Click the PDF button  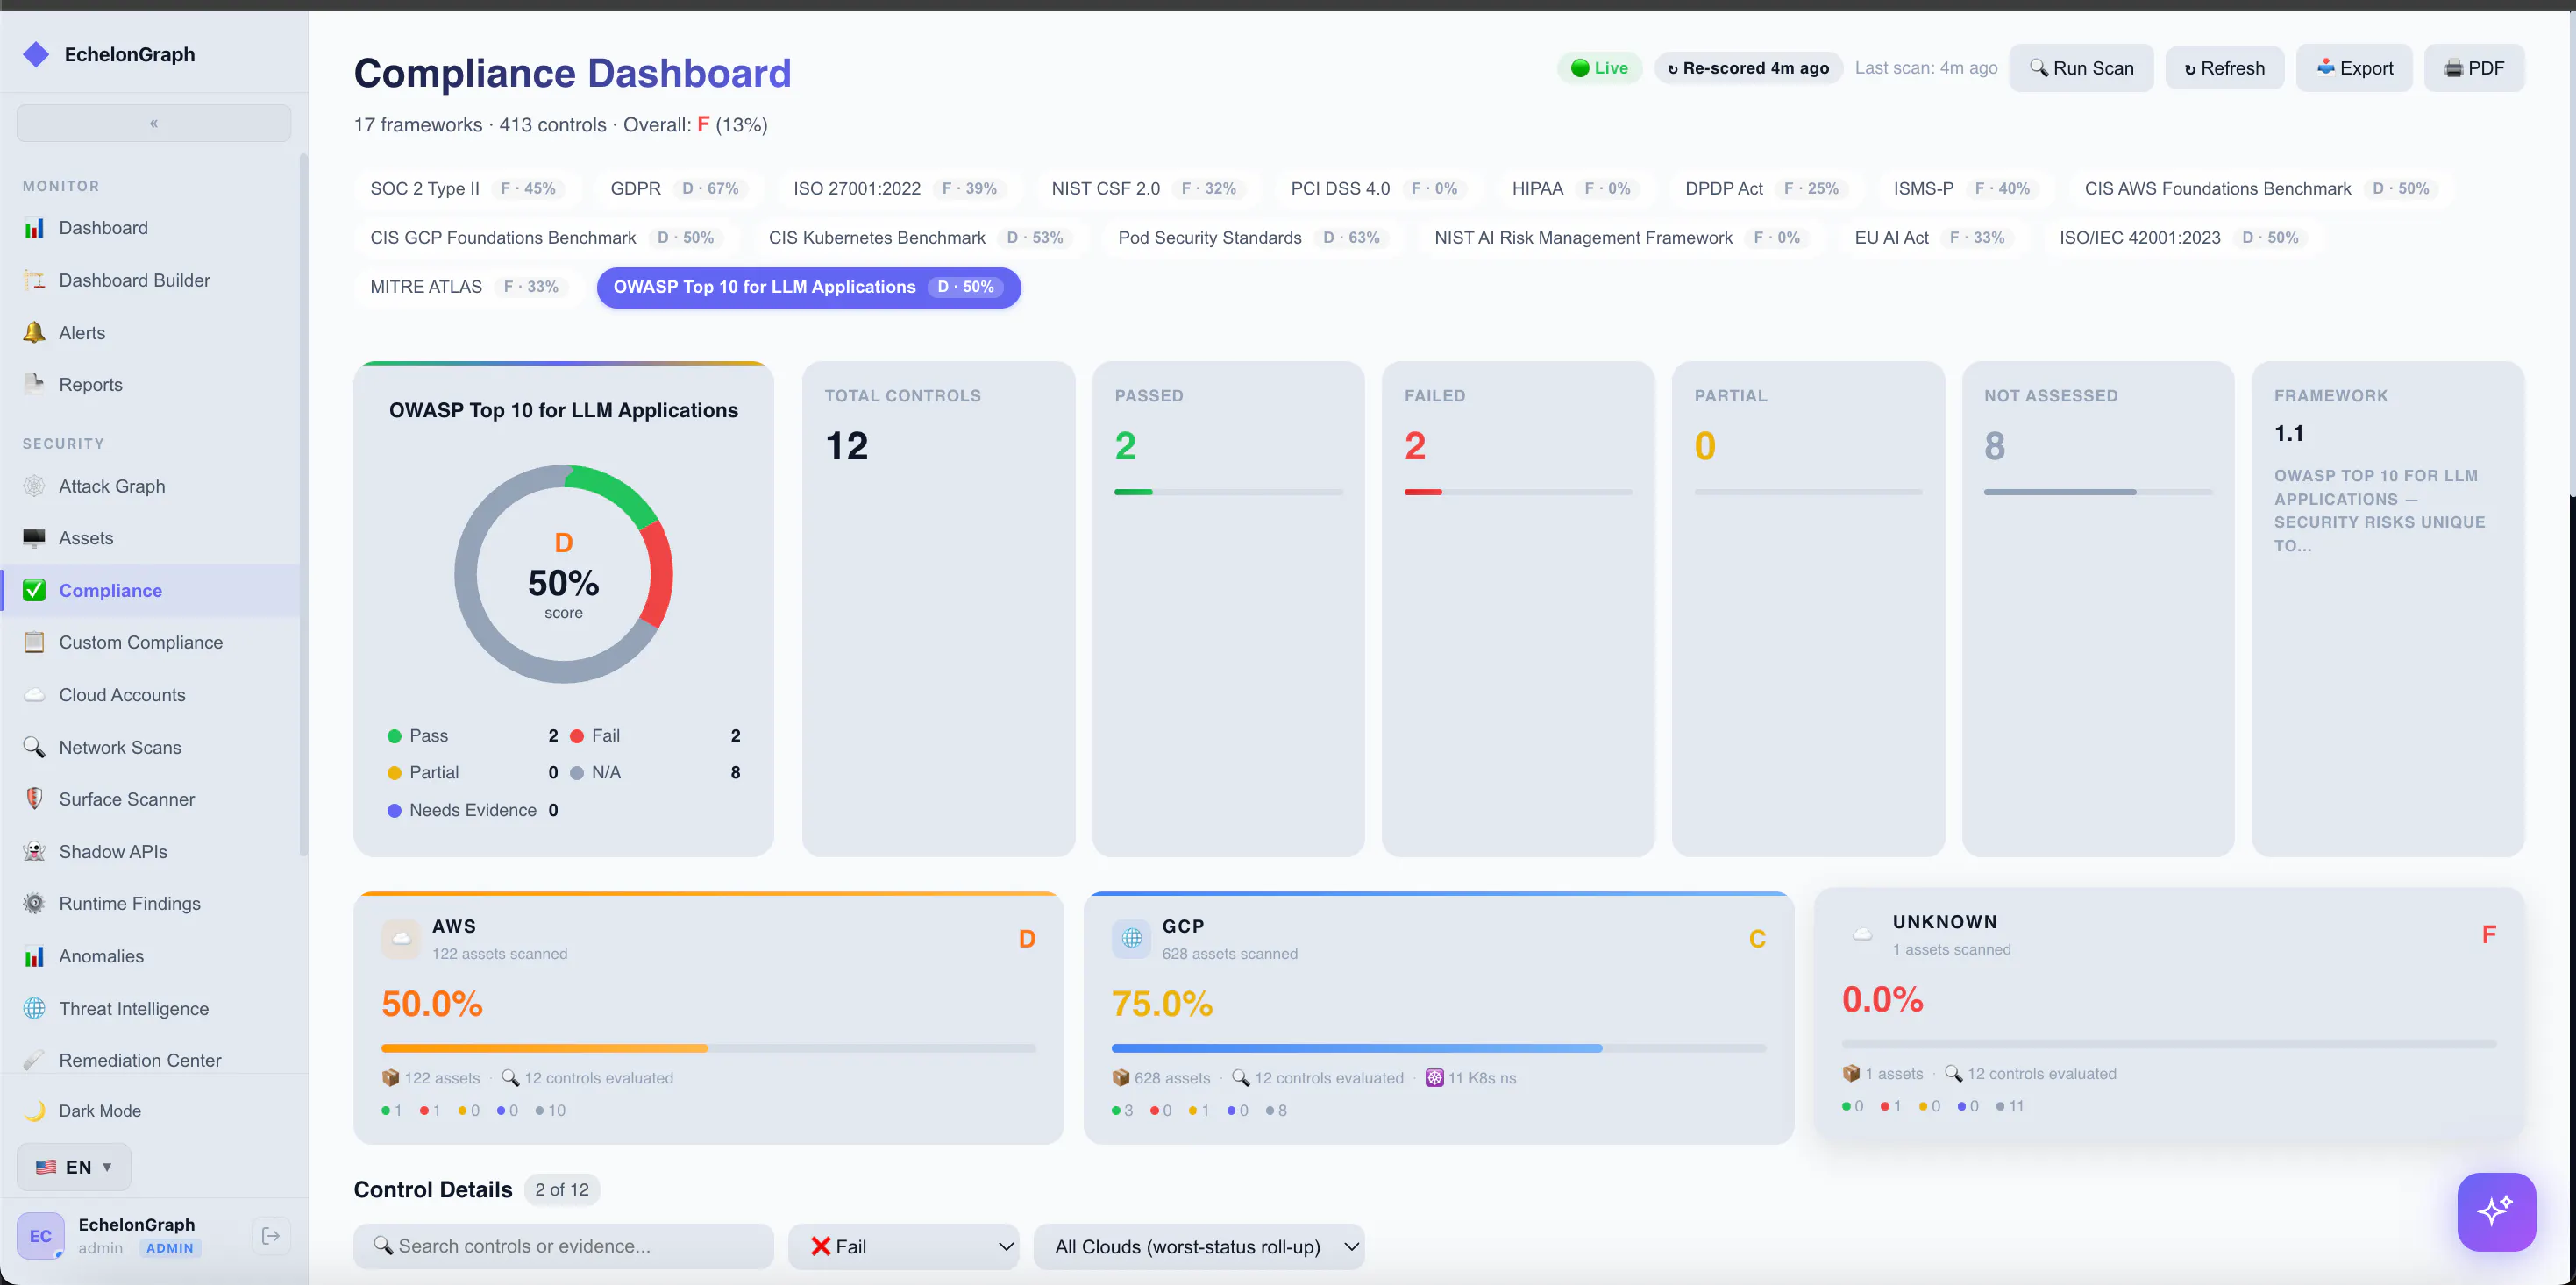[2474, 68]
